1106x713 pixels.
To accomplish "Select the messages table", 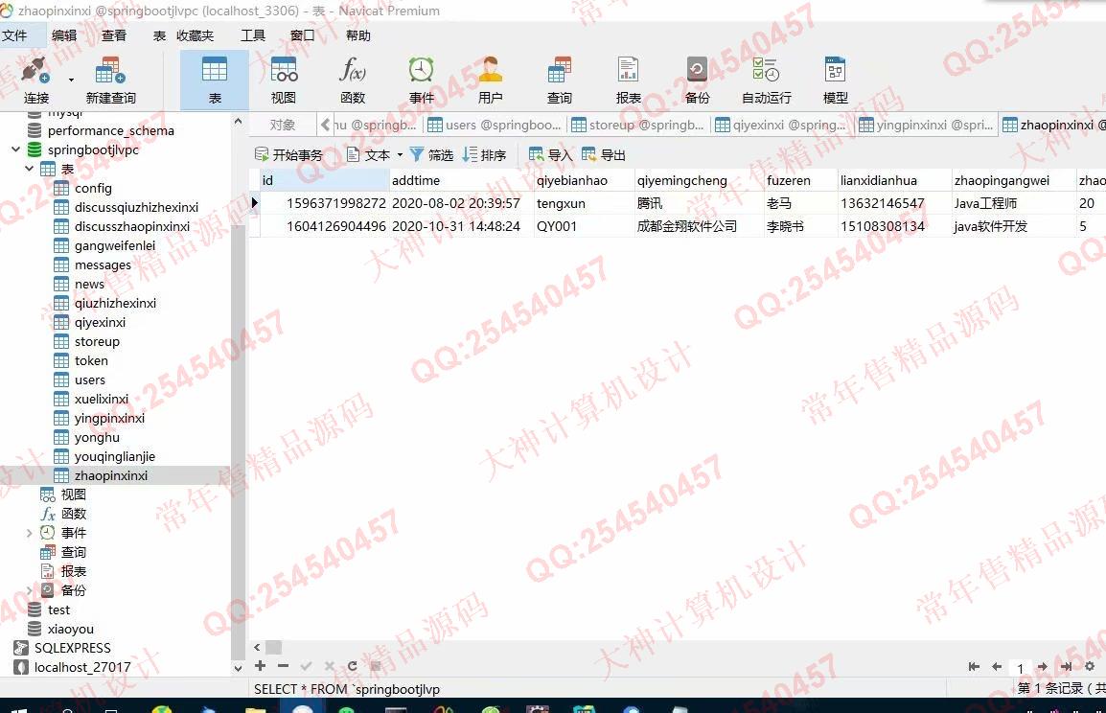I will 103,265.
